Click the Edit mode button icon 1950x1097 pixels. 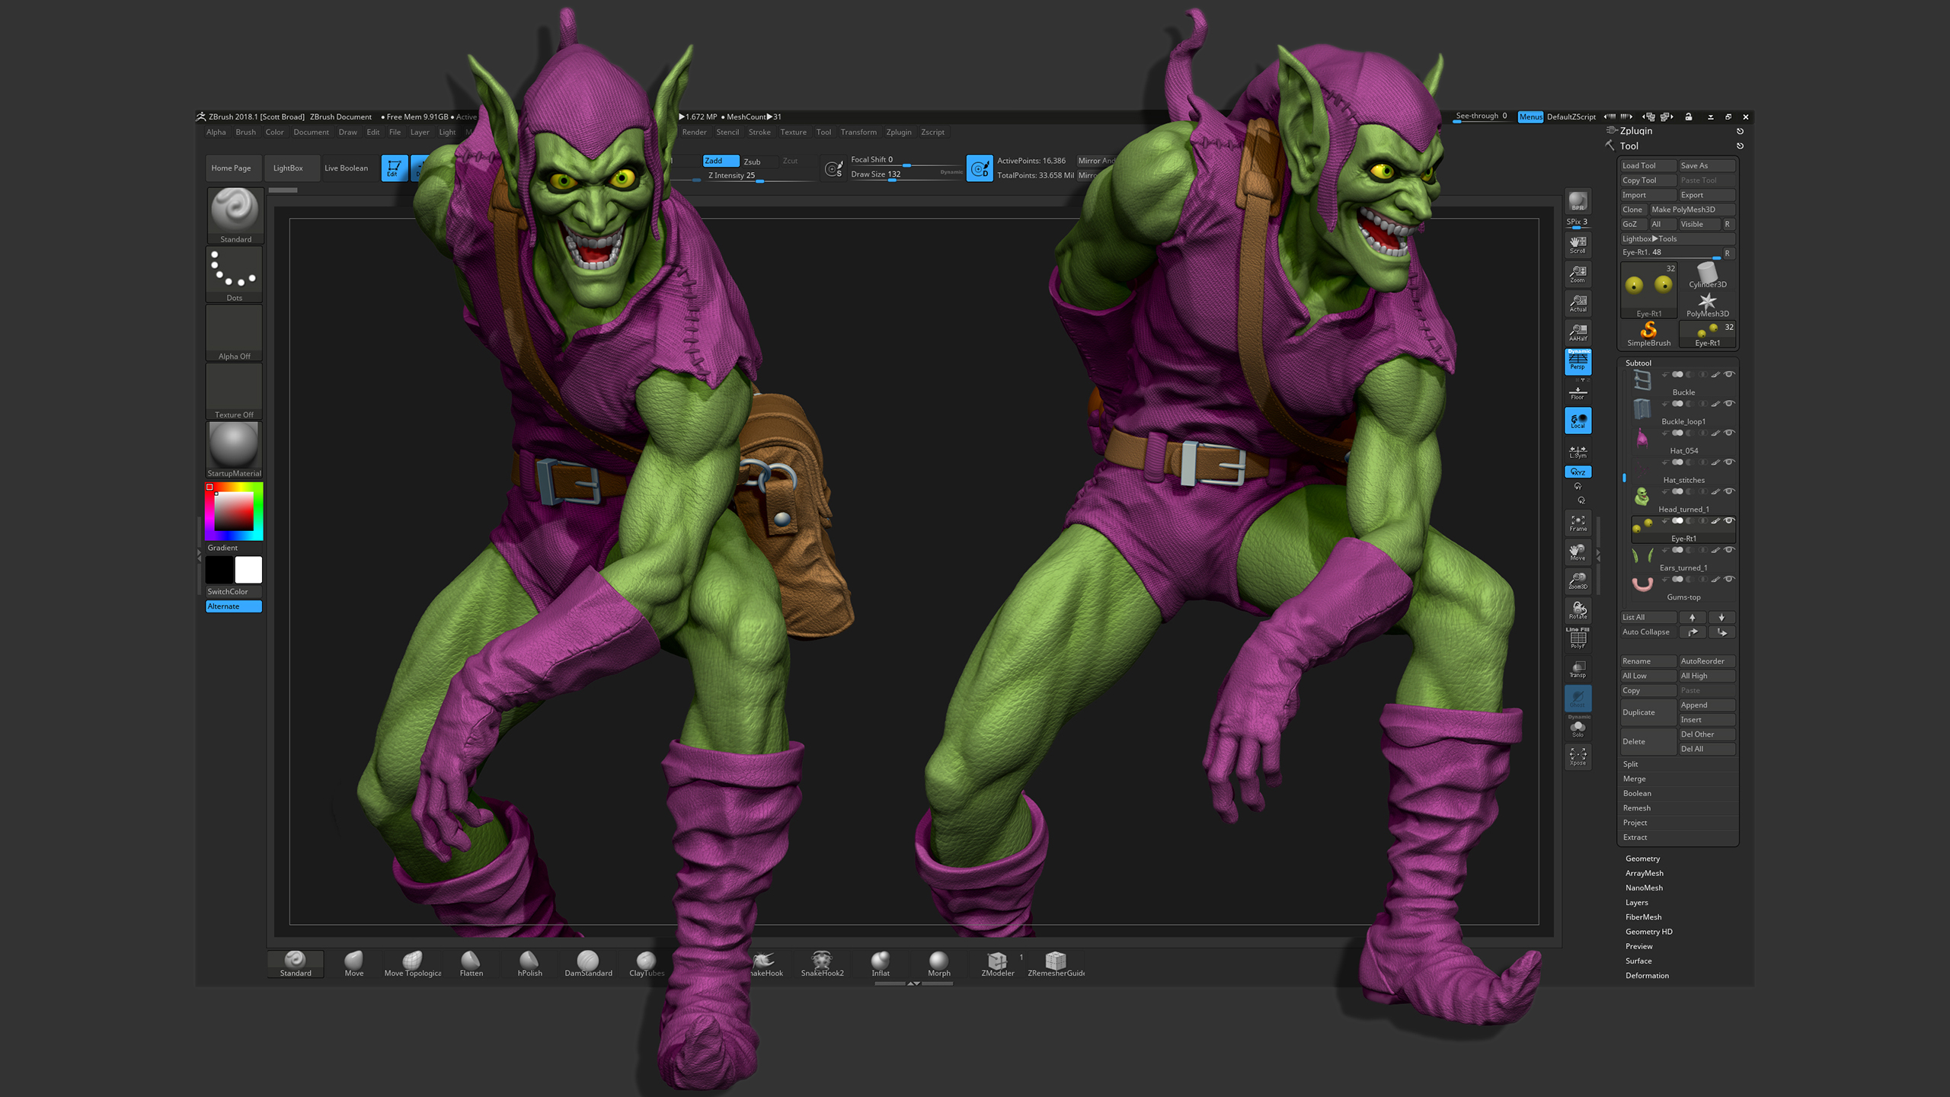pyautogui.click(x=394, y=168)
